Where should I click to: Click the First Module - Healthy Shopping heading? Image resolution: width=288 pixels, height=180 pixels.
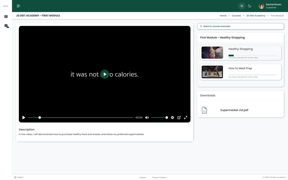pyautogui.click(x=222, y=37)
